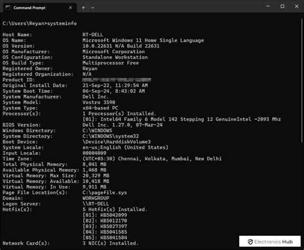Click '3 NIC(s) Installed.' line
304x250 pixels.
(x=110, y=243)
